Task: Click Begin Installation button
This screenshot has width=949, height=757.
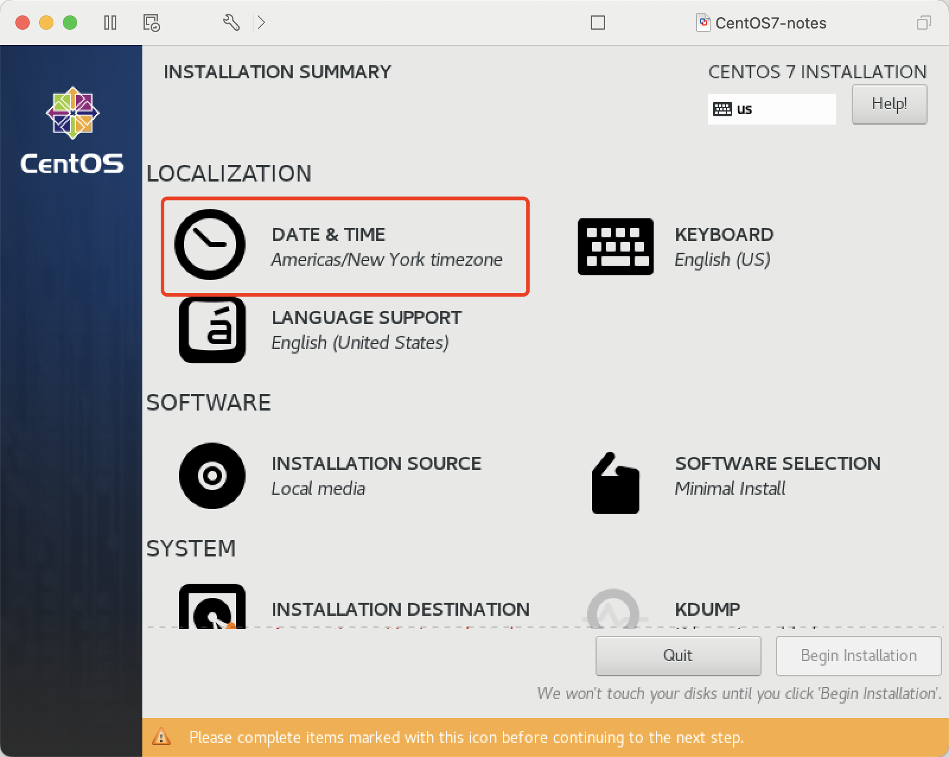Action: click(x=859, y=656)
